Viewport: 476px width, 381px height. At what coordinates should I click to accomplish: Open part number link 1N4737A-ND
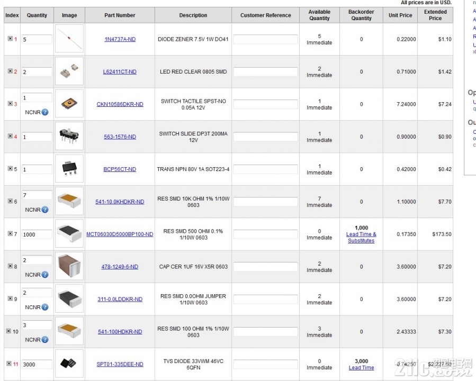[120, 39]
